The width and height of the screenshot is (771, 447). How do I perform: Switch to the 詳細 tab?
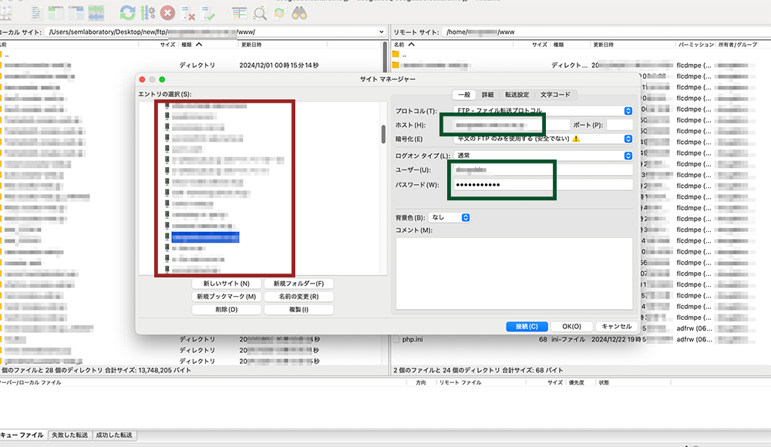[487, 95]
